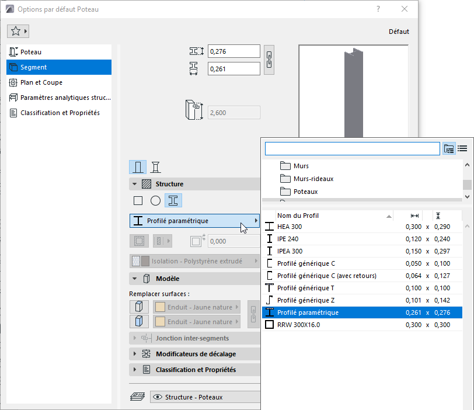
Task: Click the Défaut label
Action: coord(399,32)
